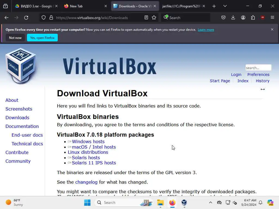Click macOS / Intel hosts link

94,147
